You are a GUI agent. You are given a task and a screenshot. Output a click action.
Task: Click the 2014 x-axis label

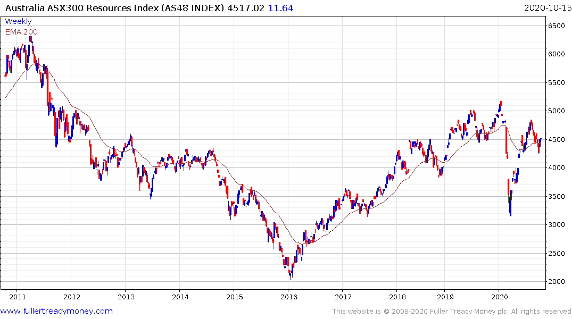[x=180, y=297]
